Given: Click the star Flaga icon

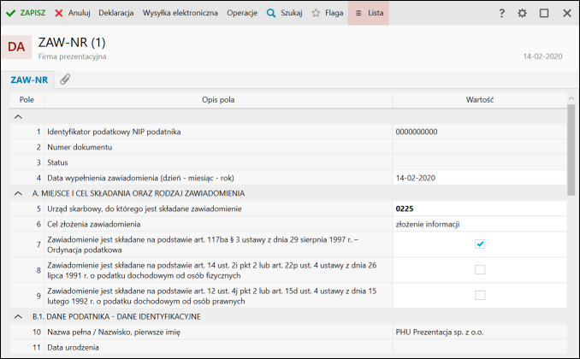Looking at the screenshot, I should coord(316,13).
